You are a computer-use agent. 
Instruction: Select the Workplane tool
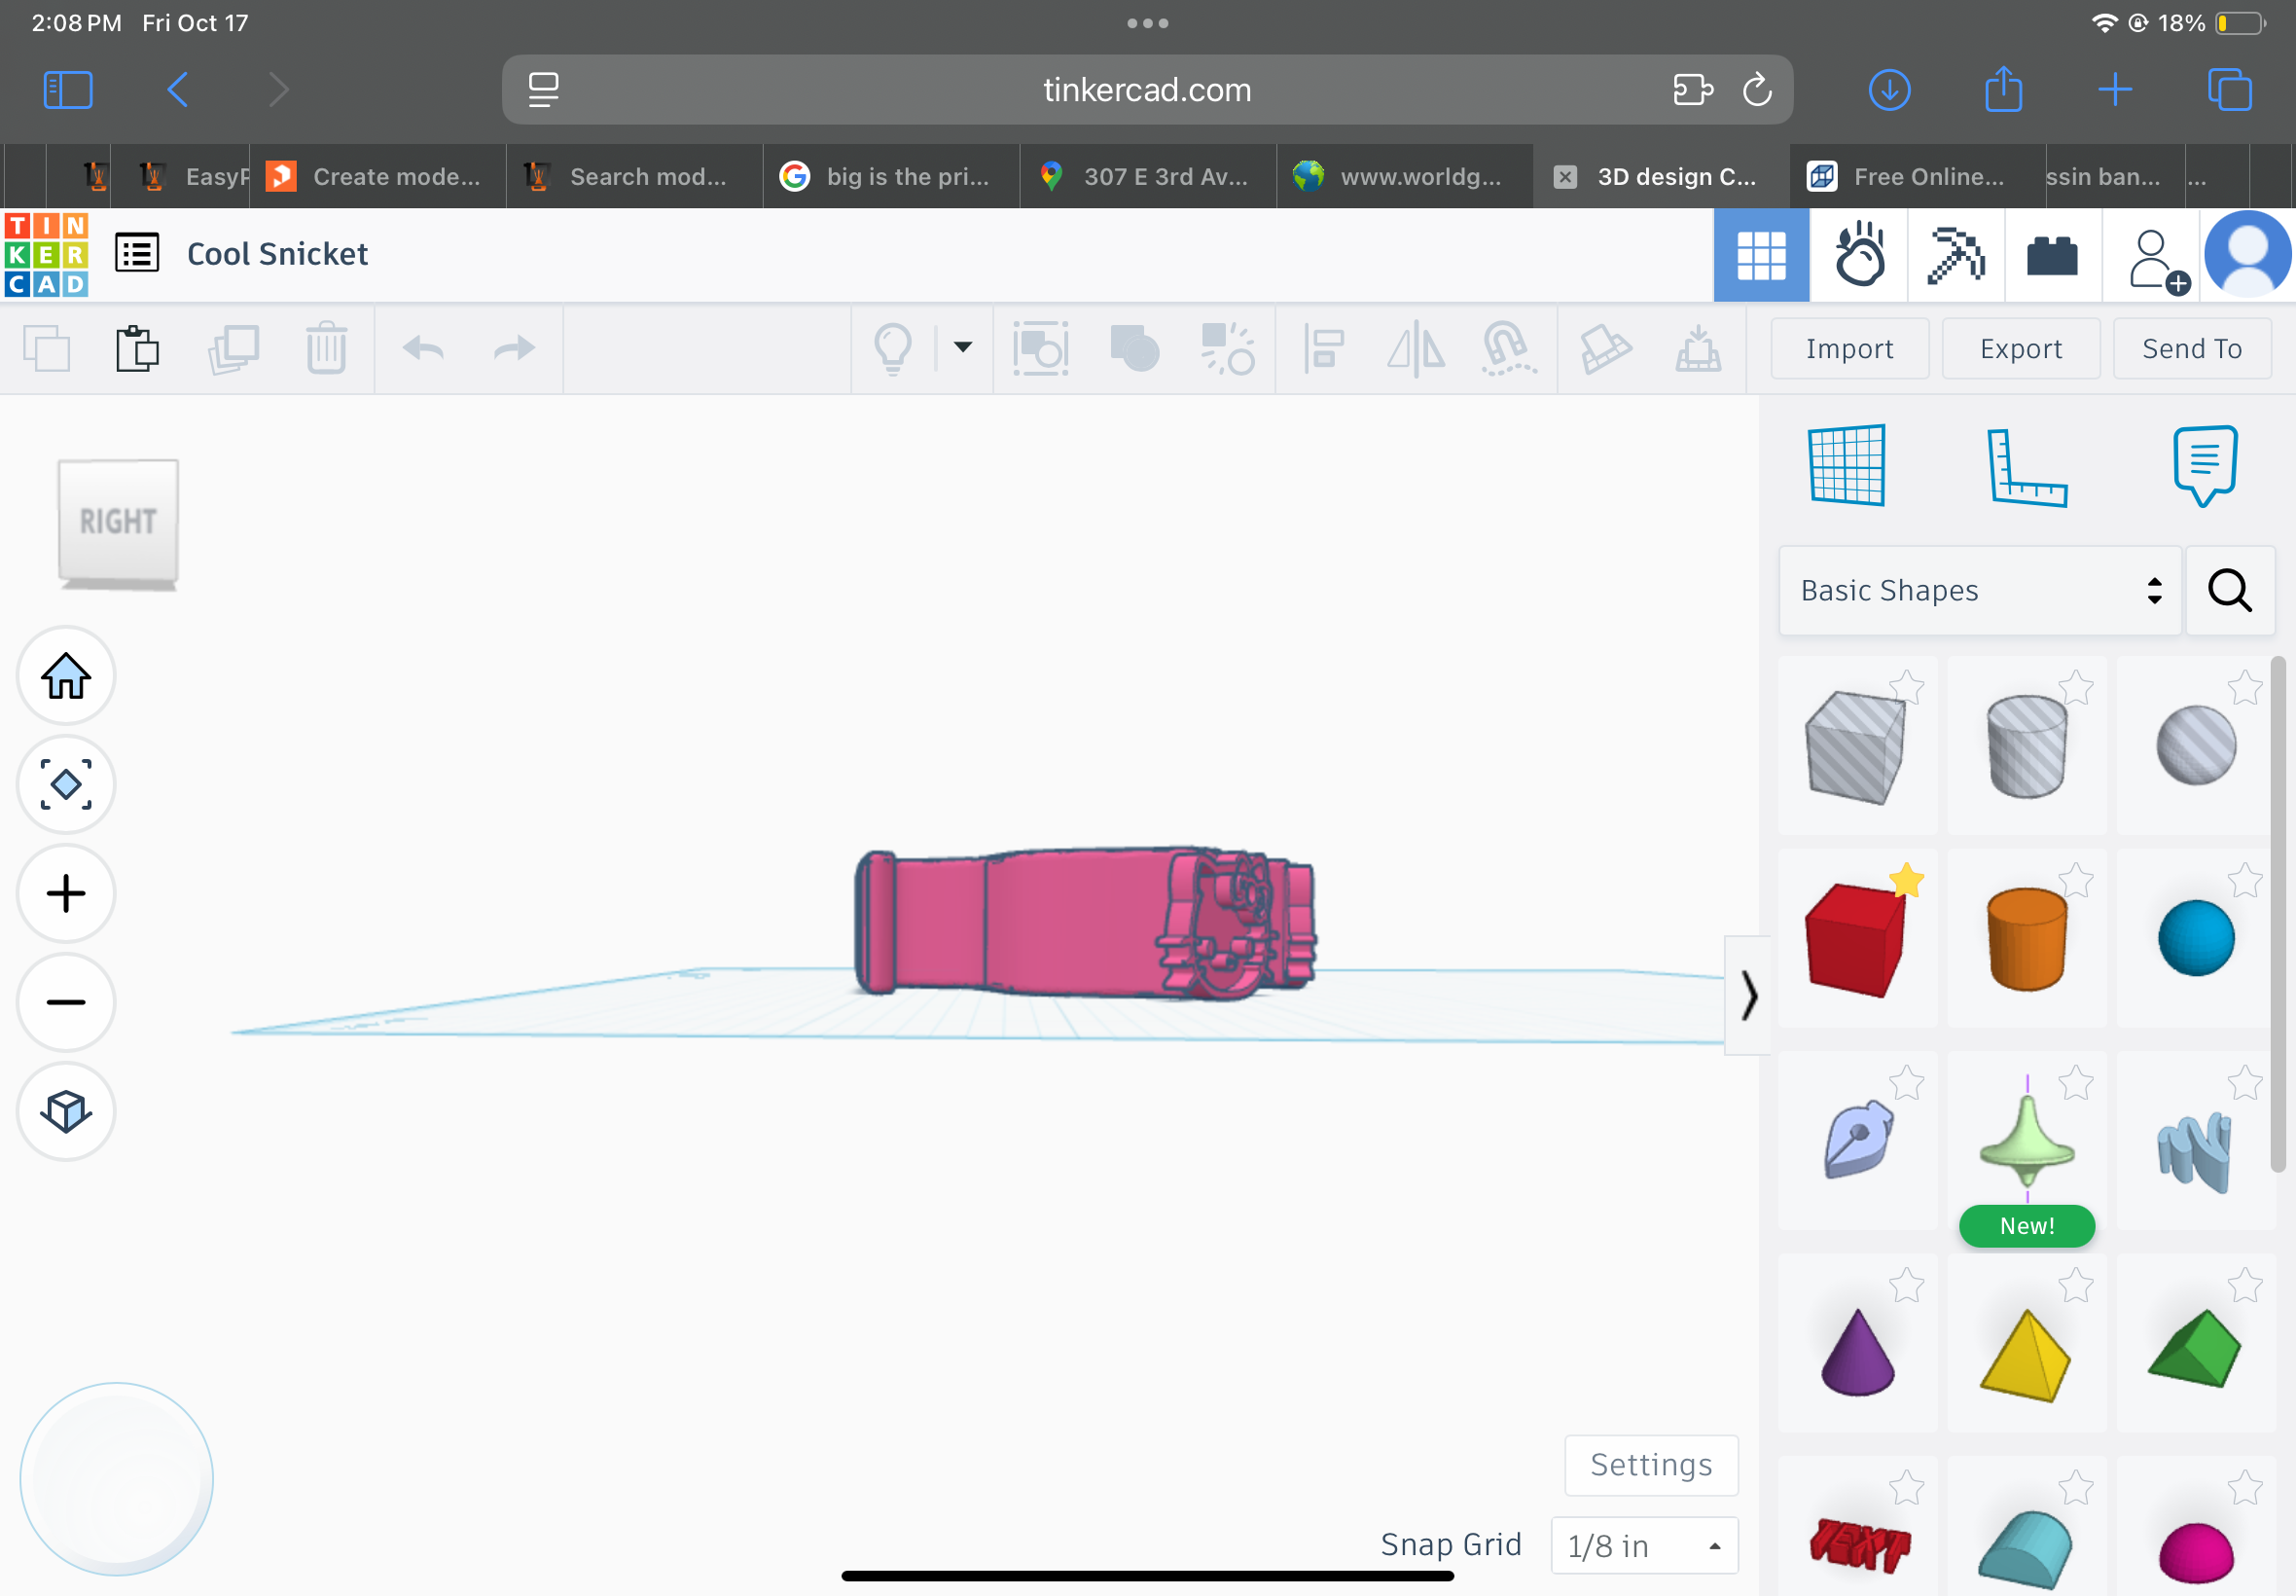coord(1847,465)
